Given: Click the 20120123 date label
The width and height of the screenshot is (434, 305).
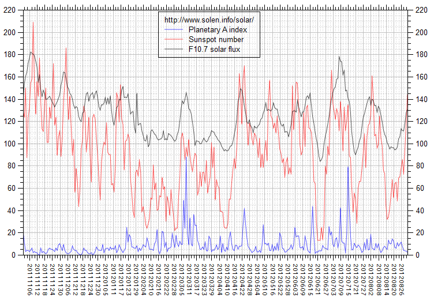Looking at the screenshot, I should tap(128, 280).
